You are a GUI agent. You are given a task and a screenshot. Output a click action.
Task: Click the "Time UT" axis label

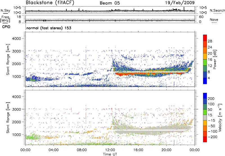(x=110, y=154)
